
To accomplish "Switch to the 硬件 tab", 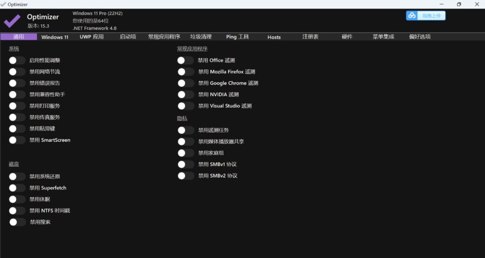I will [x=347, y=37].
